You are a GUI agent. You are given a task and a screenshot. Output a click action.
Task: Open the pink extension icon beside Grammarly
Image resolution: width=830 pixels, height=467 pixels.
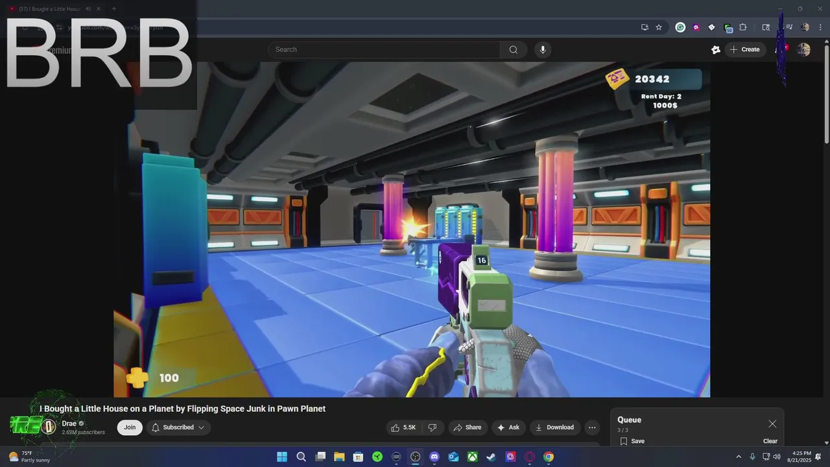click(696, 27)
